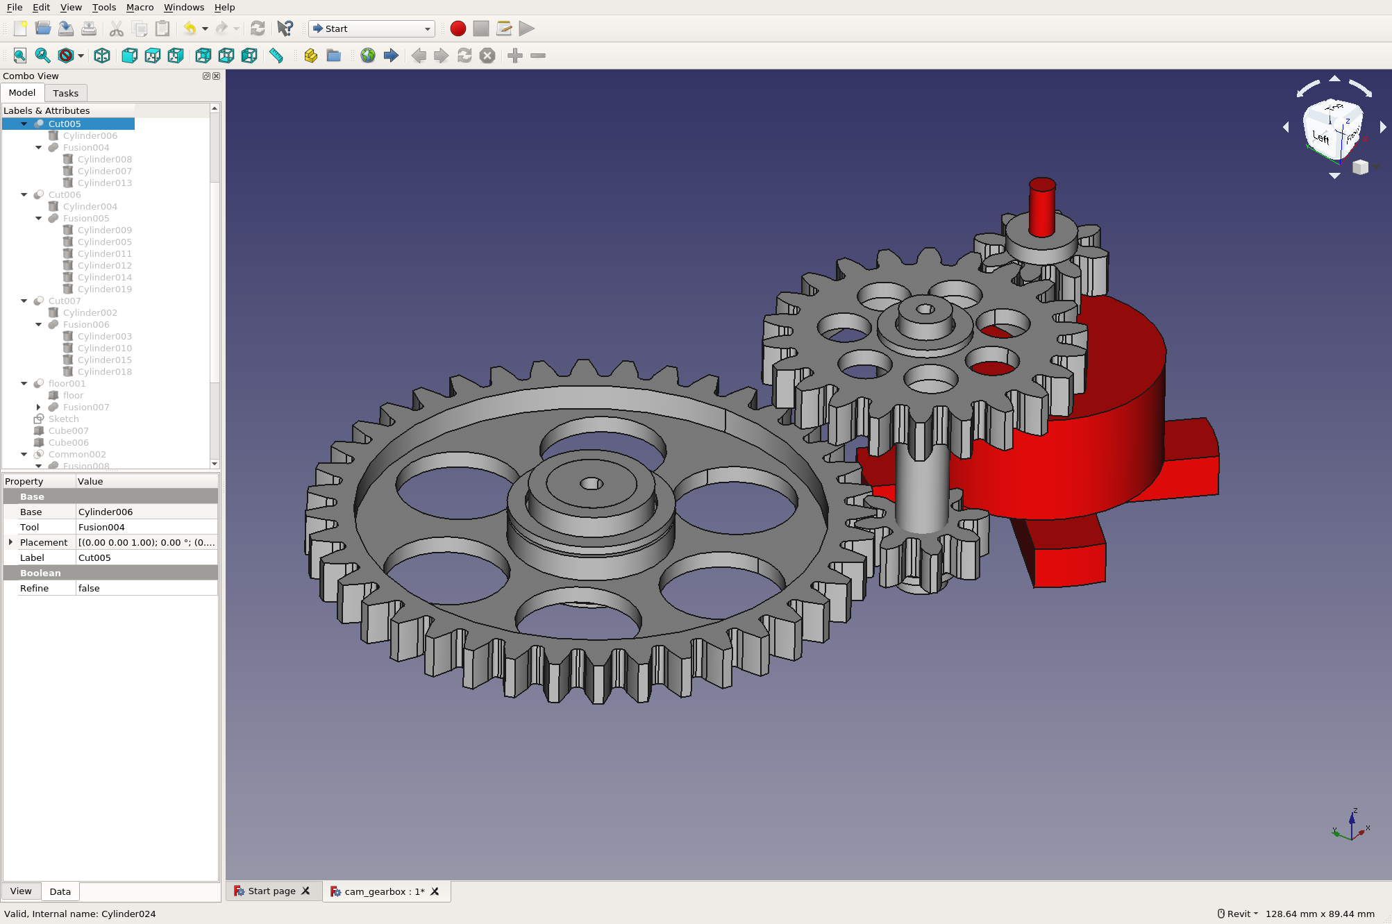Undock the Combo View panel float button

coord(206,76)
